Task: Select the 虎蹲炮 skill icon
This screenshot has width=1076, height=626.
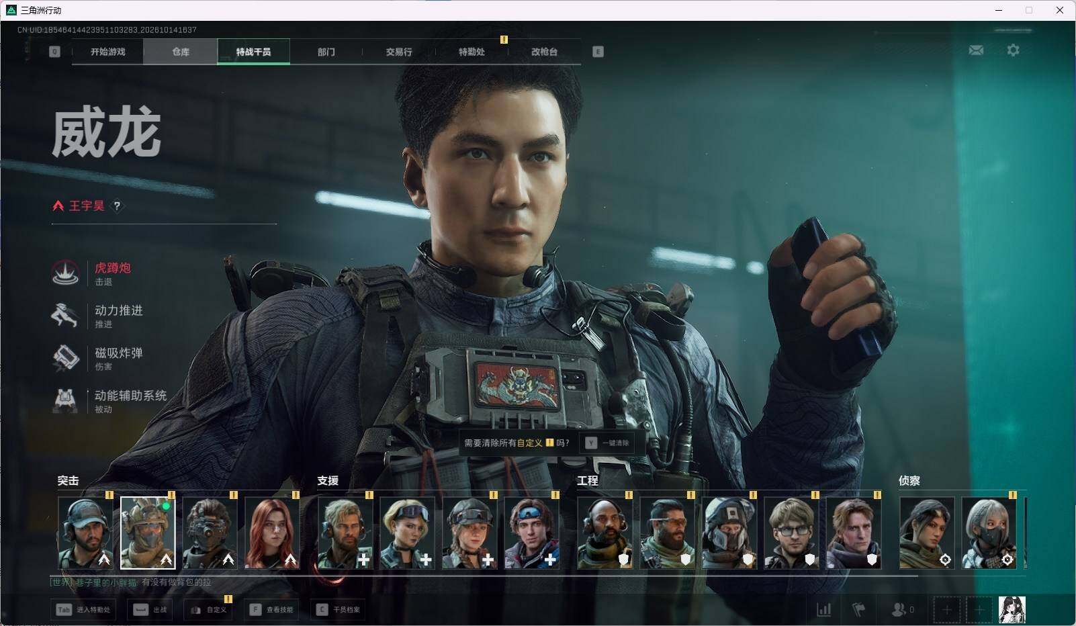Action: [x=65, y=273]
